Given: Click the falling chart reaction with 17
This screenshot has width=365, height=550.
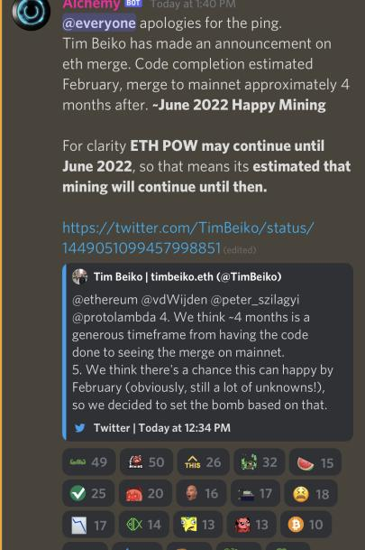Looking at the screenshot, I should (x=88, y=525).
